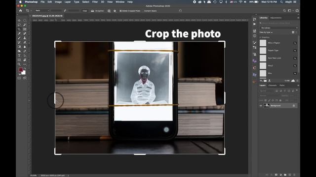Select the Eyedropper tool
This screenshot has height=177, width=316.
tap(19, 34)
